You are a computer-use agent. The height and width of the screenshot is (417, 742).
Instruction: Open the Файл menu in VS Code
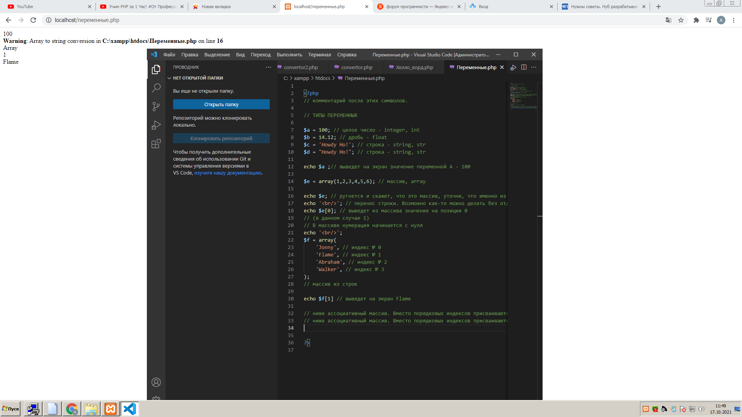(x=169, y=55)
